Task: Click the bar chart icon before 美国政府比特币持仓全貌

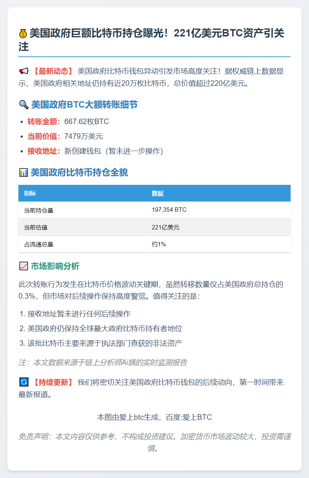Action: [x=24, y=172]
